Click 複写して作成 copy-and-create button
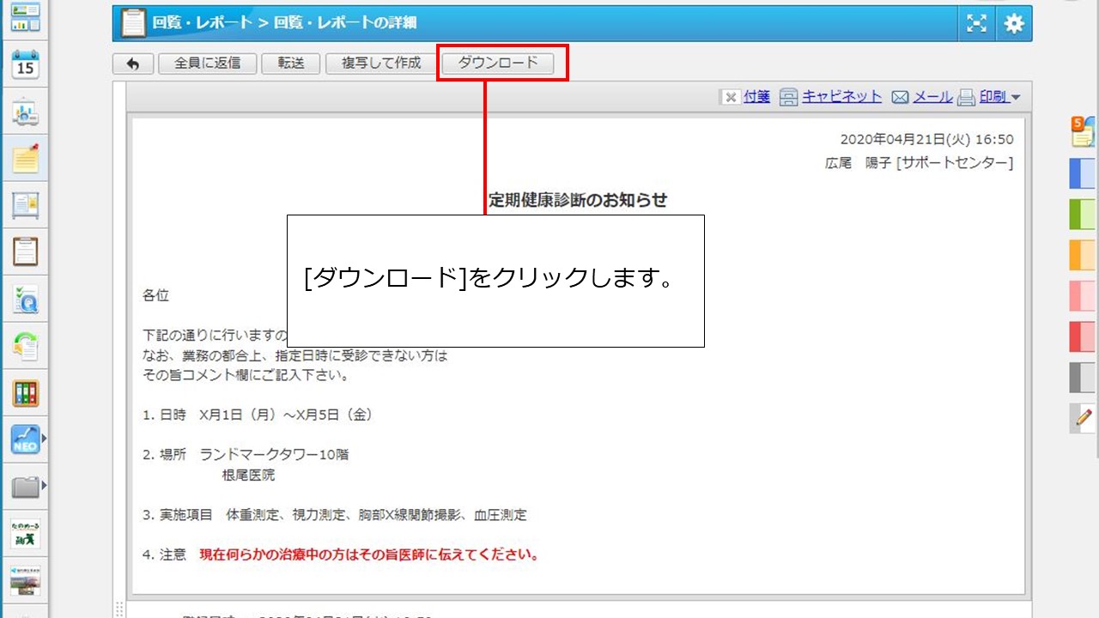This screenshot has width=1099, height=618. [381, 64]
